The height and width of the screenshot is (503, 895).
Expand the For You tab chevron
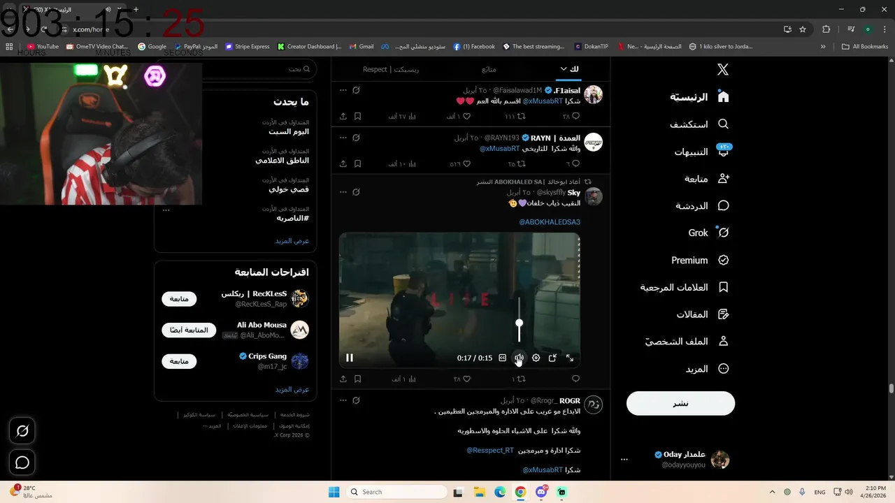coord(564,69)
